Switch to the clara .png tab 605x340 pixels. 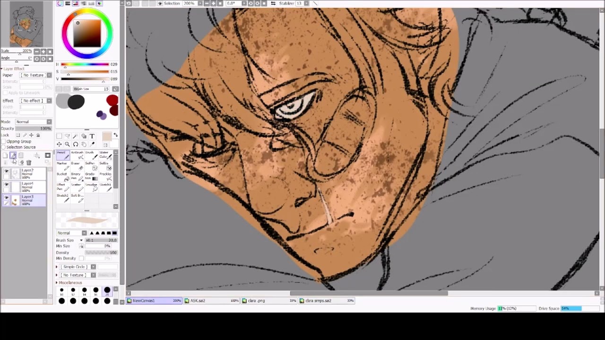(269, 300)
